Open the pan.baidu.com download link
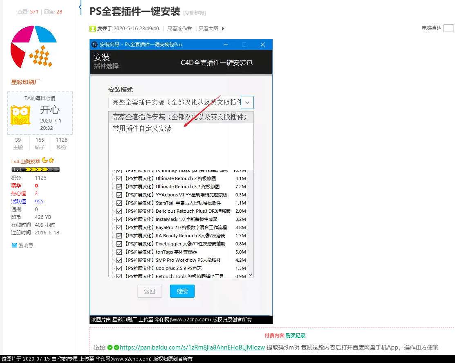455x363 pixels. 192,347
